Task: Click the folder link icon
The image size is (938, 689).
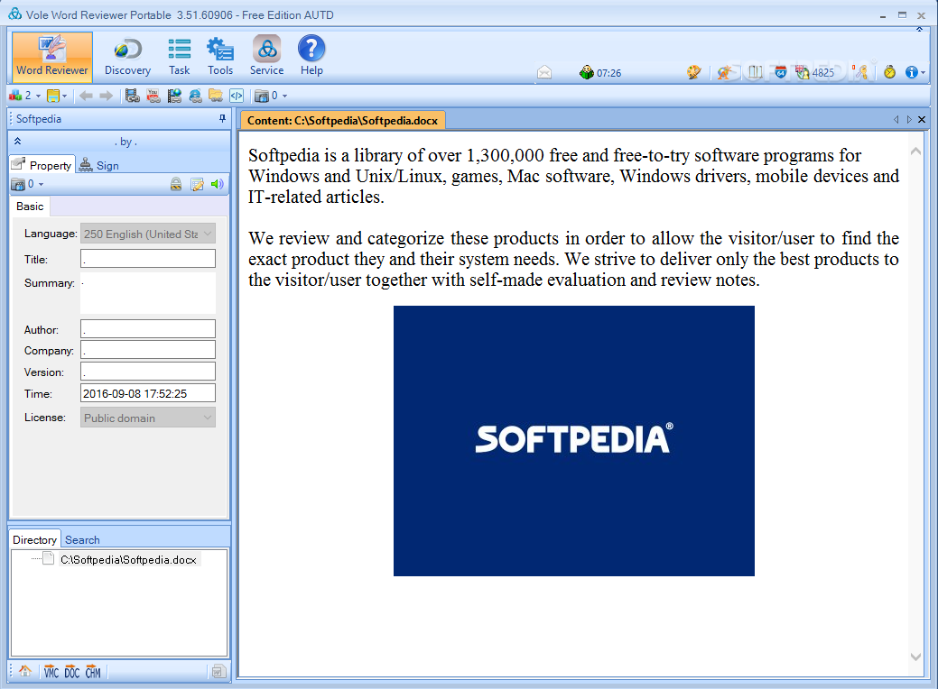Action: 216,96
